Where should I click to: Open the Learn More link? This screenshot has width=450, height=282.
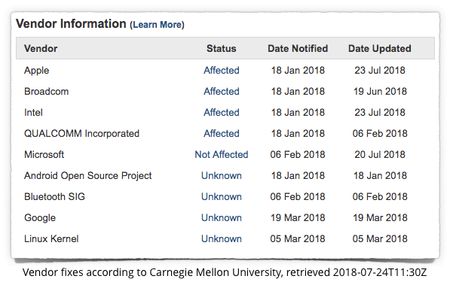pyautogui.click(x=157, y=25)
